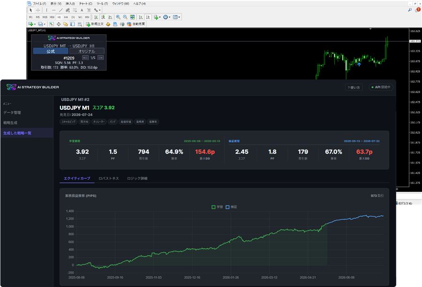
Task: Toggle the 検証 legend swatch
Action: [x=227, y=207]
